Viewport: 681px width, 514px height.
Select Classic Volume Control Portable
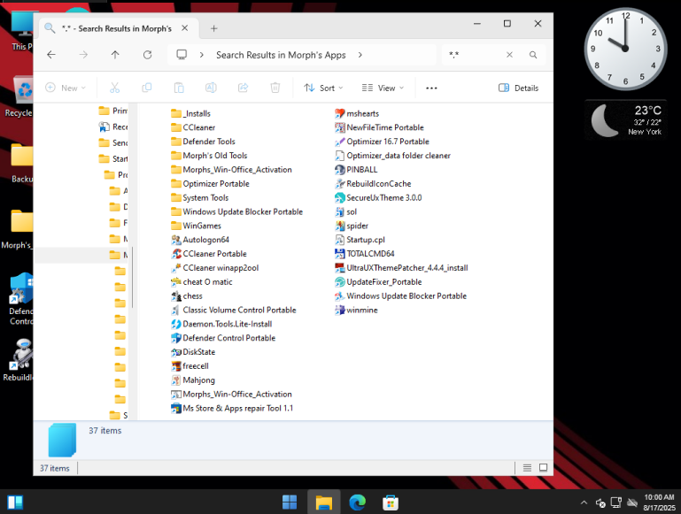coord(234,311)
